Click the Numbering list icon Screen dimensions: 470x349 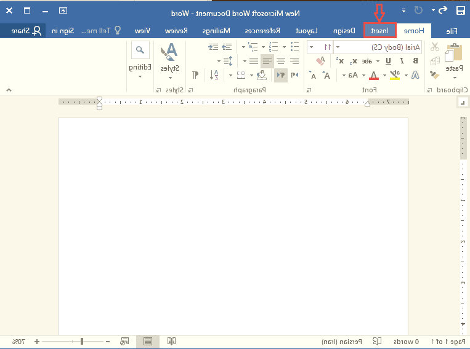(273, 47)
